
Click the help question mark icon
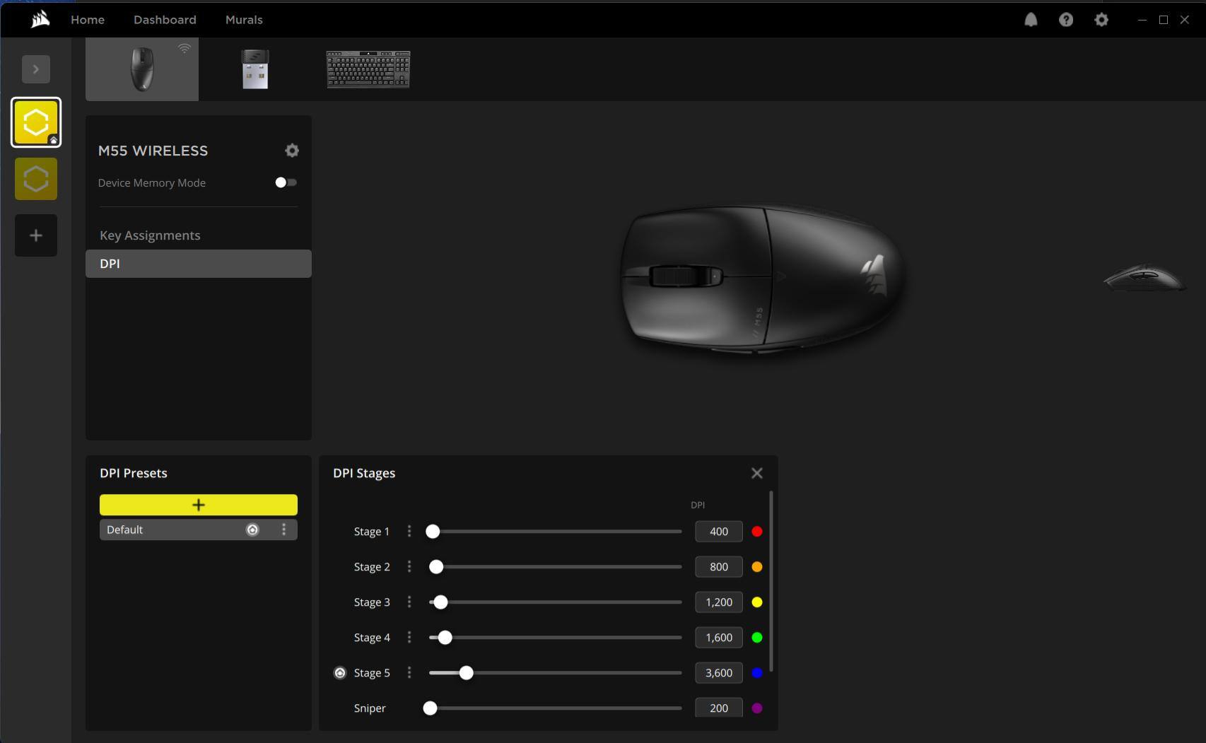tap(1066, 20)
